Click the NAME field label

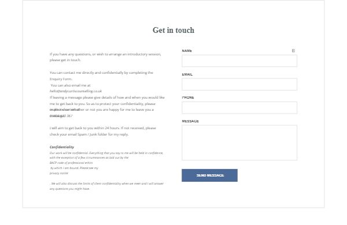[x=187, y=51]
